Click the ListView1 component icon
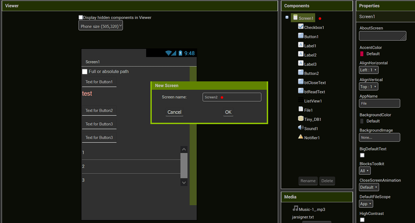Viewport: 415px width, 223px height. click(x=301, y=100)
